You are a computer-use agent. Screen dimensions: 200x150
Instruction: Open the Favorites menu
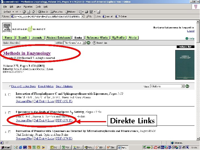point(28,7)
